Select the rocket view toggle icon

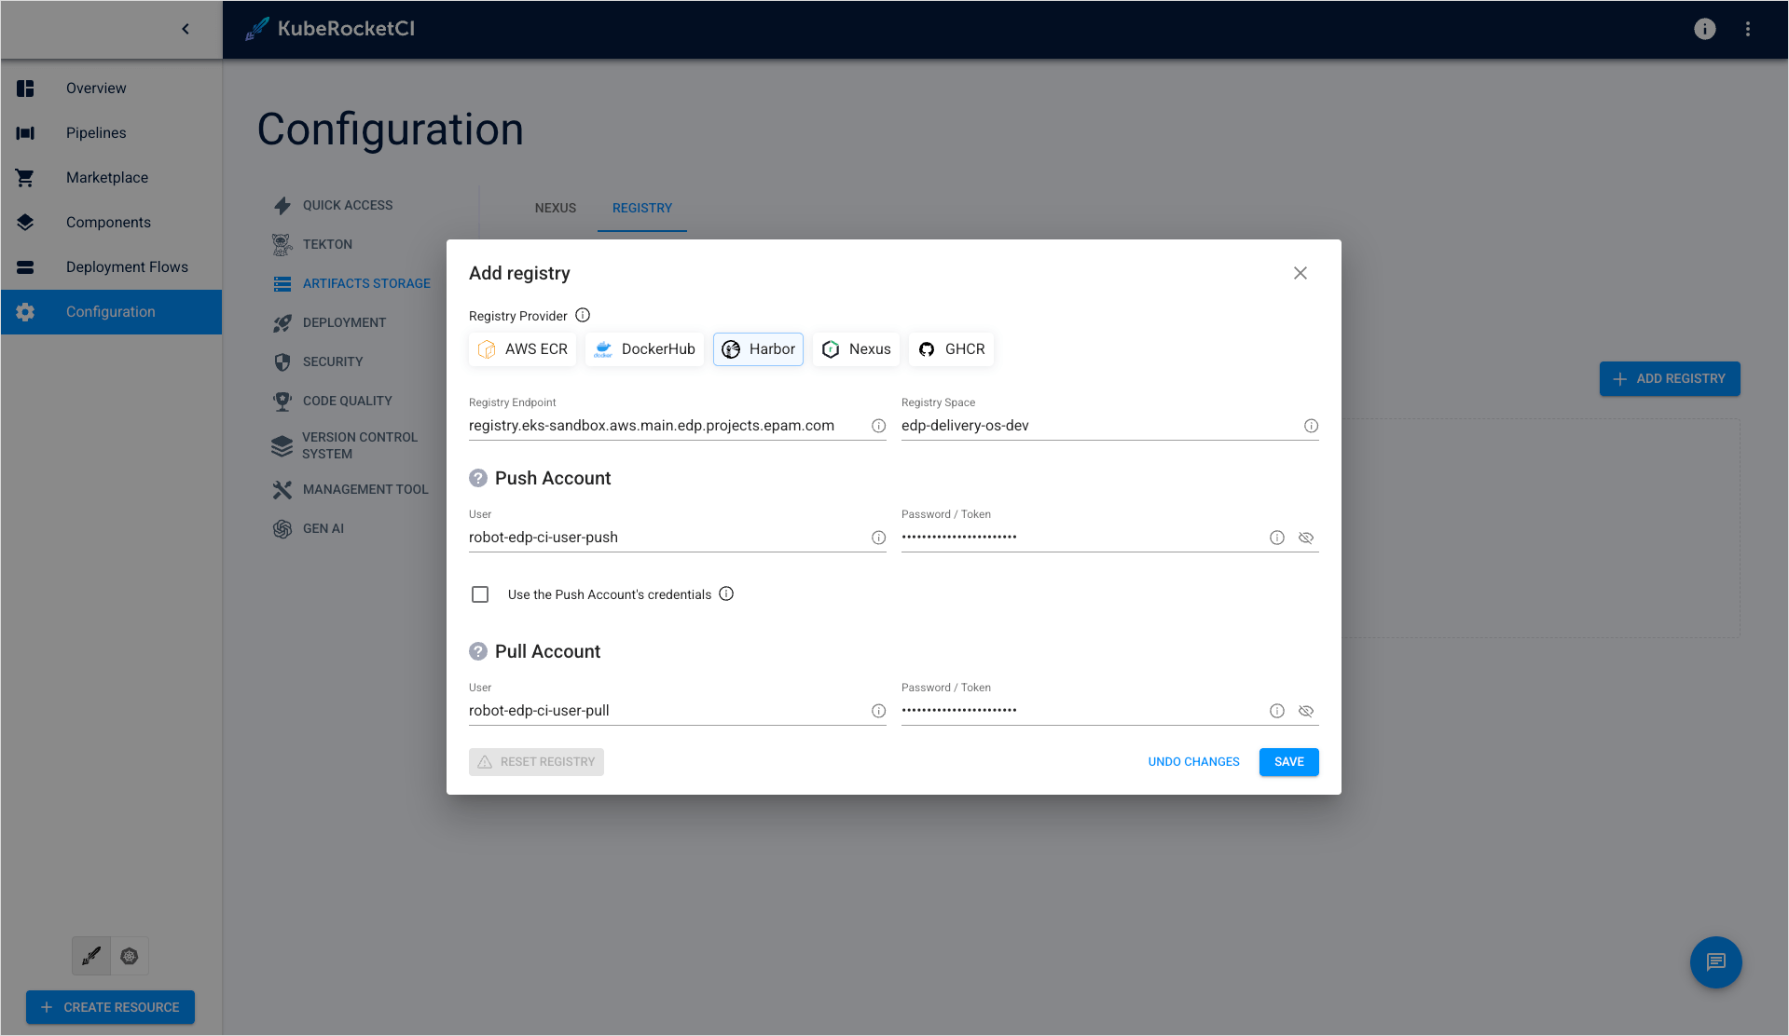91,956
